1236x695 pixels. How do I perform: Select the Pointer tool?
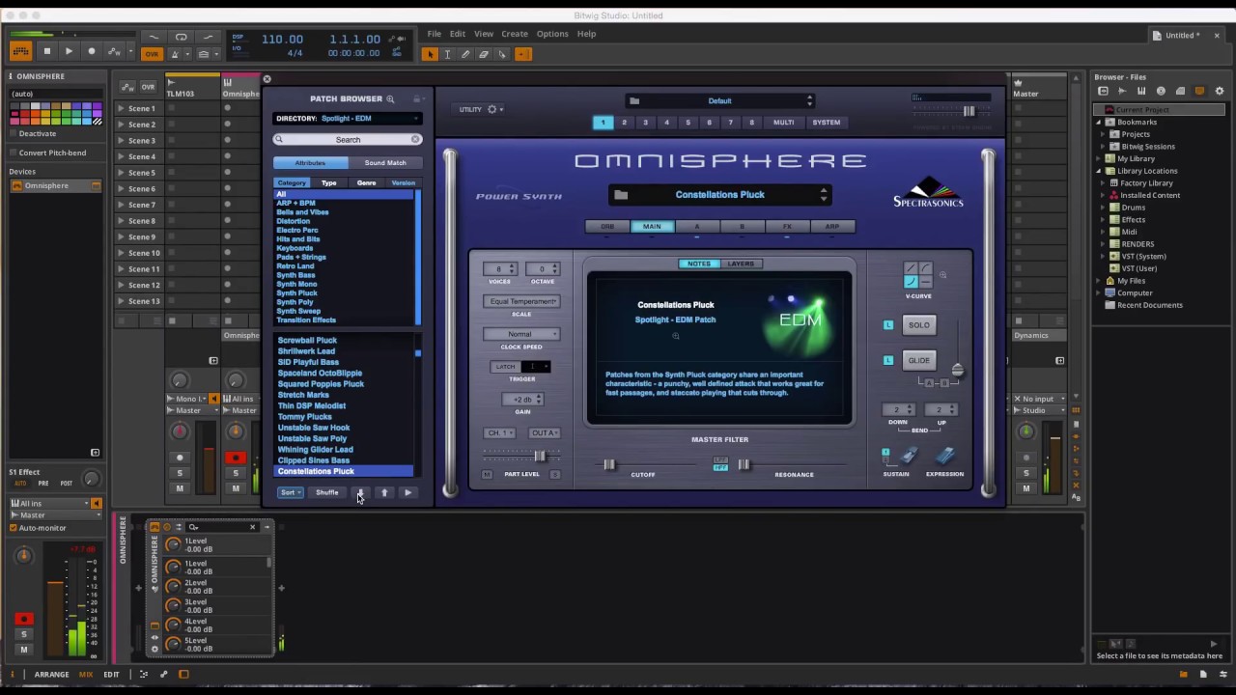(430, 54)
